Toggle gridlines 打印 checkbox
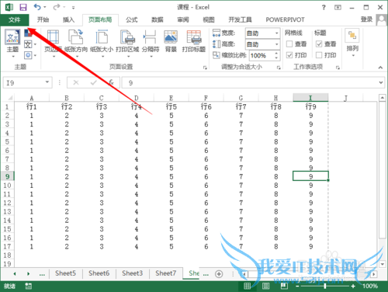 (x=289, y=55)
